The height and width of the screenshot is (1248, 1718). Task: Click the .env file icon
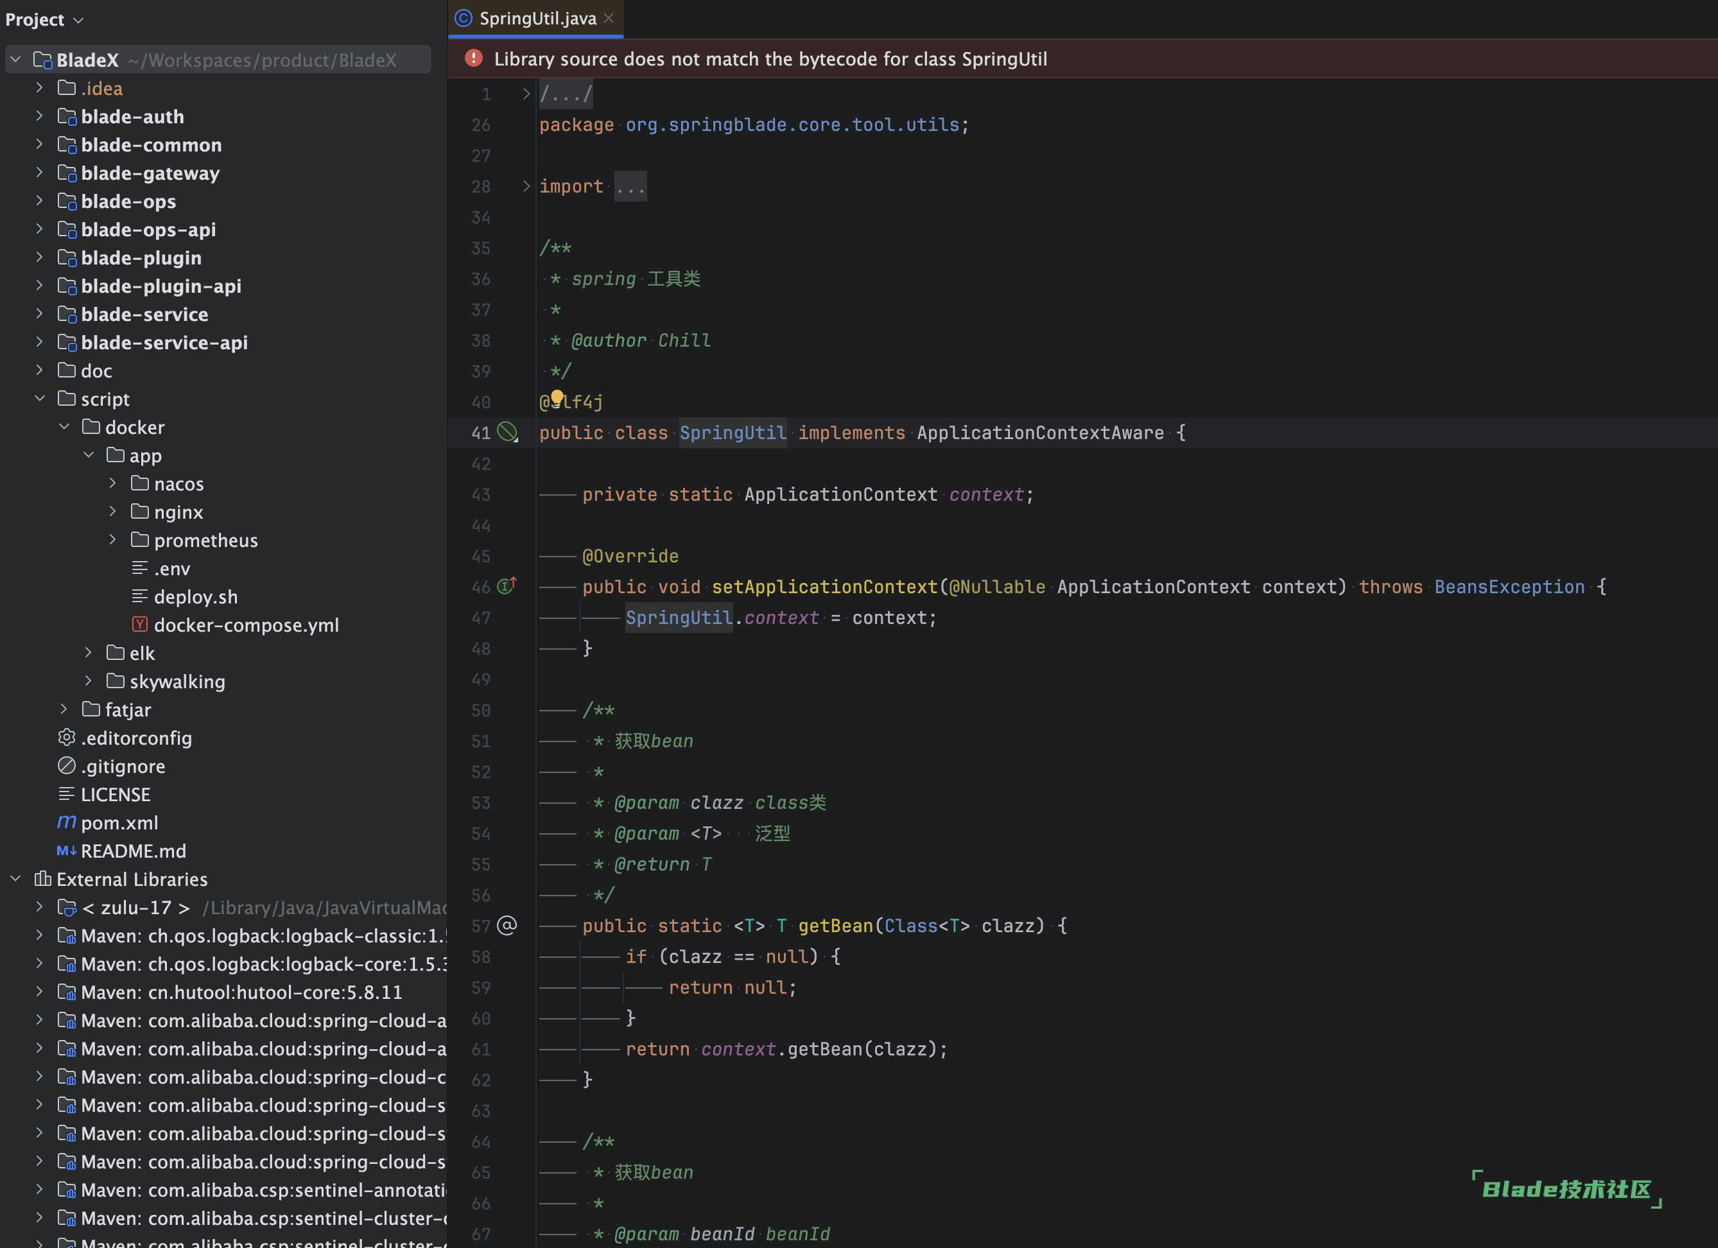139,568
